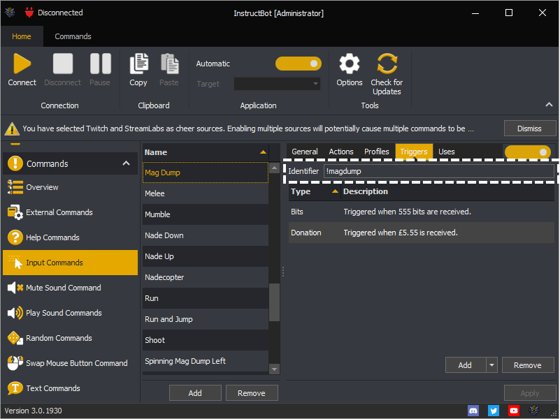Select the Bits trigger row

click(422, 212)
